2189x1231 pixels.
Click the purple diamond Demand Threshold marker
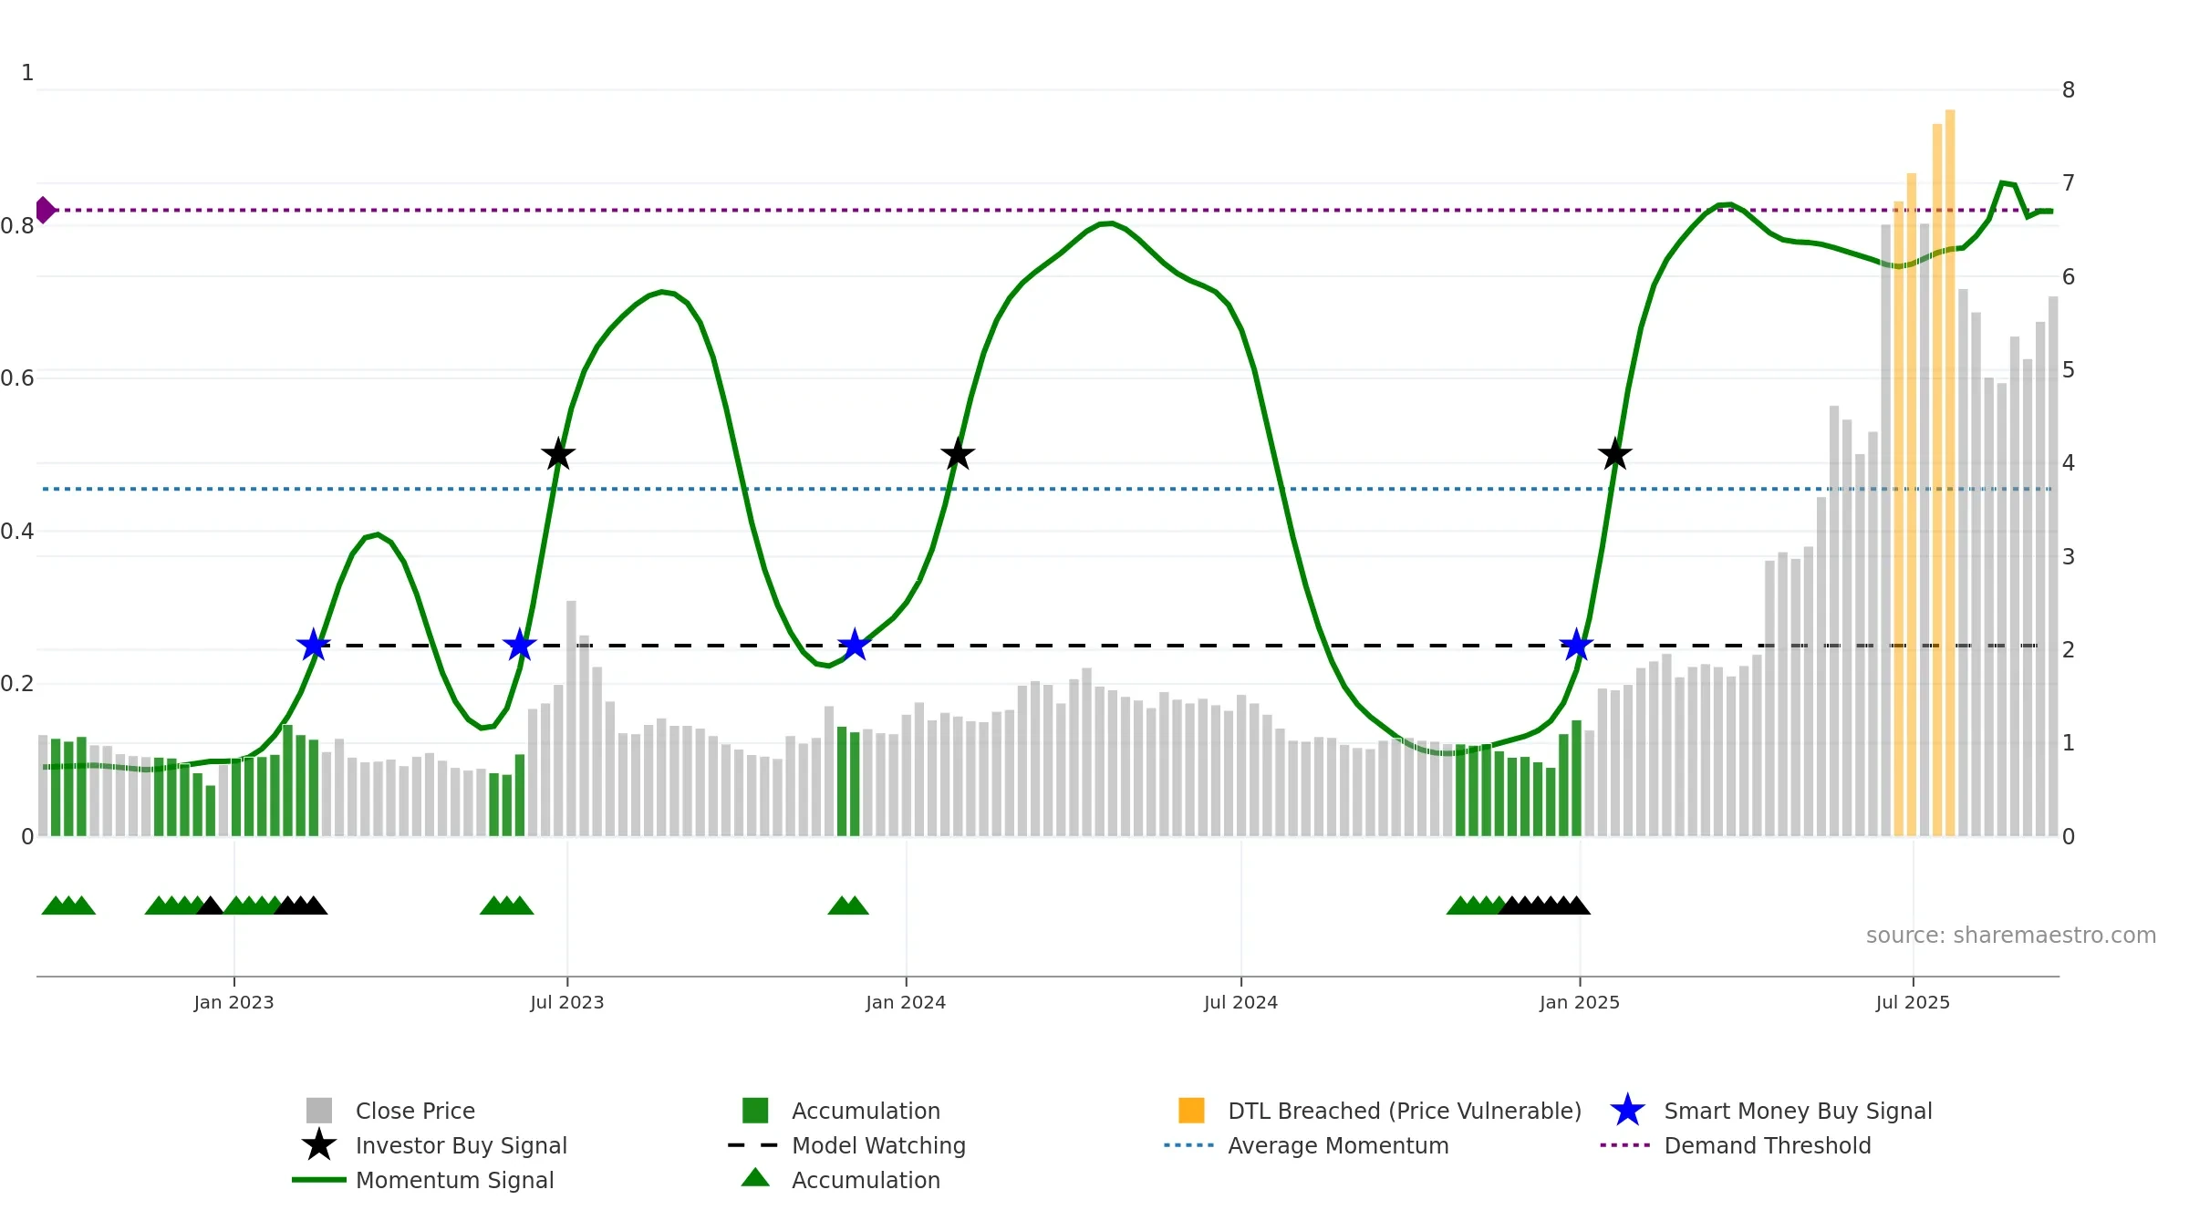pos(45,210)
